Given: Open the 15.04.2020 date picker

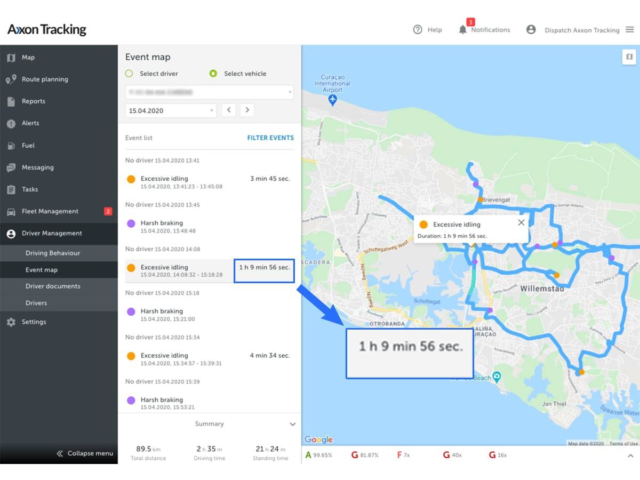Looking at the screenshot, I should 171,110.
